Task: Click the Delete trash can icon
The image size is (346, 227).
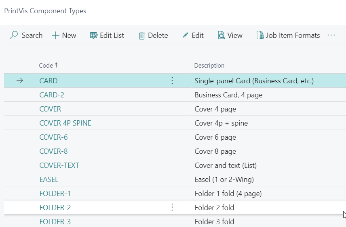Action: [x=141, y=35]
